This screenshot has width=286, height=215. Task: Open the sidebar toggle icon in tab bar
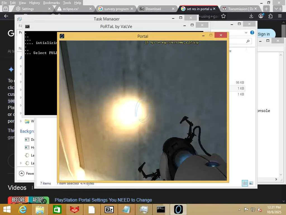tap(6, 9)
